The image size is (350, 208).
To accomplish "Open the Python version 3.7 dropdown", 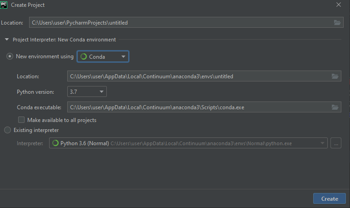I will [x=101, y=92].
